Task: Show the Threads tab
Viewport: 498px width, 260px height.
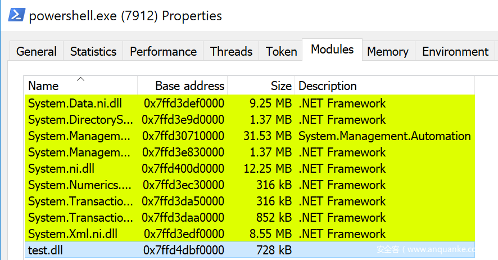Action: point(231,52)
